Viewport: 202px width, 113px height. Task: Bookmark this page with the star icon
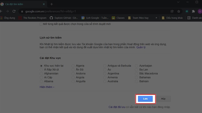(179, 11)
